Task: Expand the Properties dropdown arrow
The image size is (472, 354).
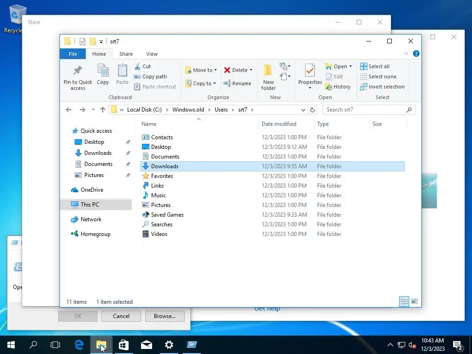Action: point(310,88)
